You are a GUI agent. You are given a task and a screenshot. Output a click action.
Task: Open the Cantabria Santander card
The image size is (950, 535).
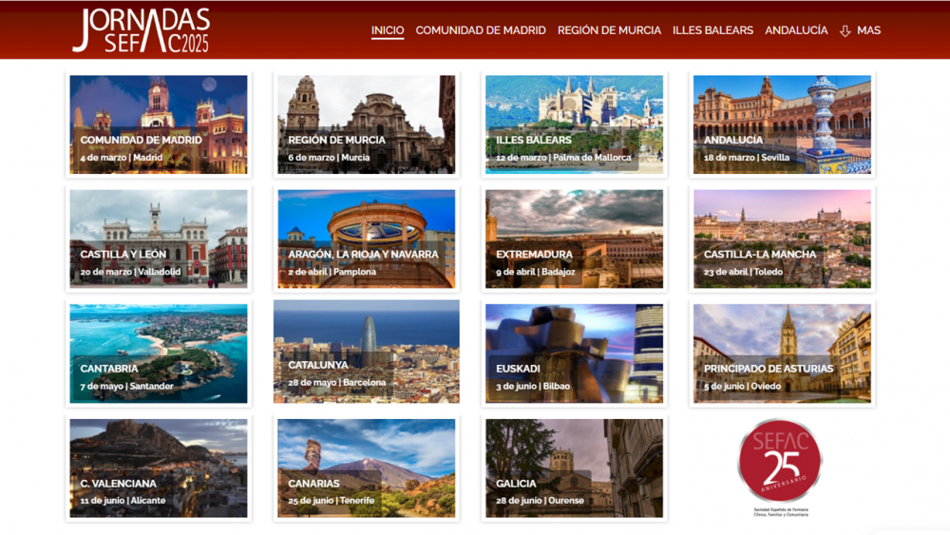click(158, 353)
